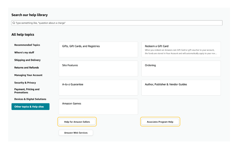Open the Ordering help card
Image resolution: width=238 pixels, height=149 pixels.
tap(181, 68)
